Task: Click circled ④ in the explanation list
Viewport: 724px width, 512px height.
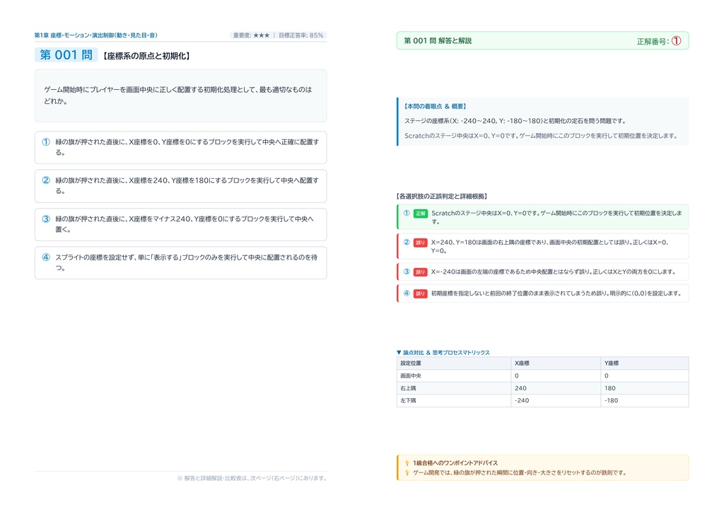Action: tap(407, 293)
